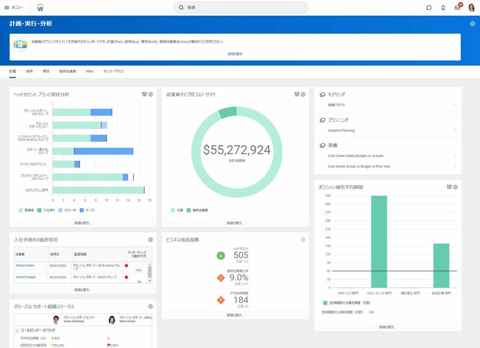Switch to the M&A tab

click(89, 71)
